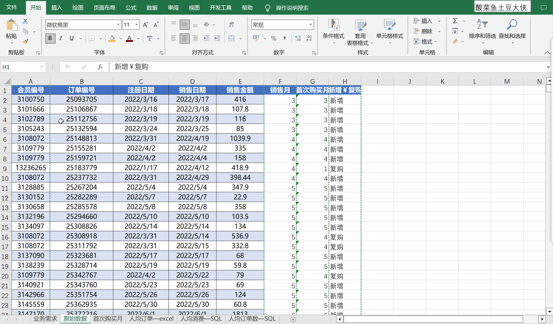
Task: Click Increase Font Size icon
Action: coord(145,25)
